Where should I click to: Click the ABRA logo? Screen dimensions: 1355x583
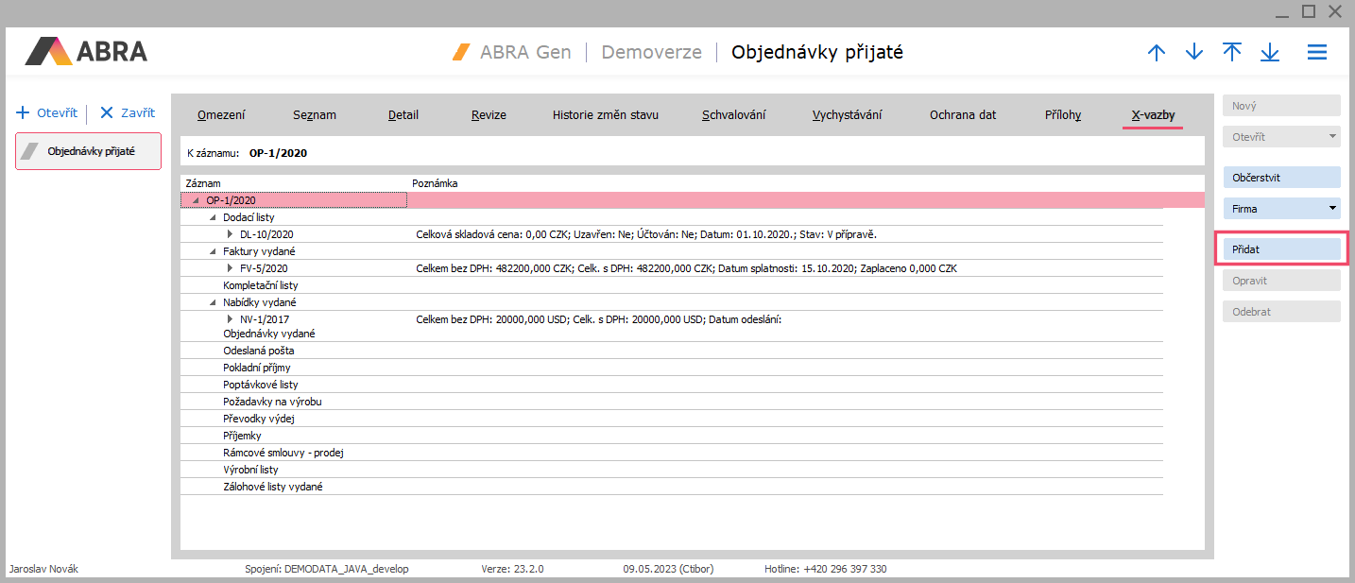tap(86, 51)
